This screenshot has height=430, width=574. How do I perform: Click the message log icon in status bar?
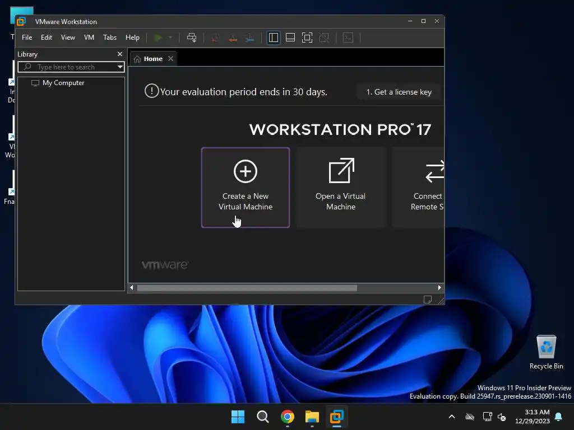[x=428, y=300]
